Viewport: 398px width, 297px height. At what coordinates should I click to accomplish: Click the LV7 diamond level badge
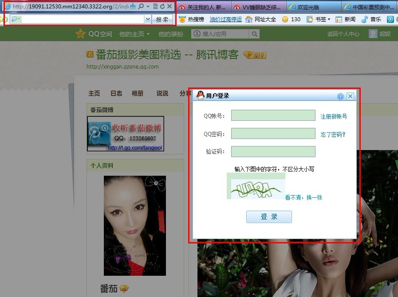[255, 55]
